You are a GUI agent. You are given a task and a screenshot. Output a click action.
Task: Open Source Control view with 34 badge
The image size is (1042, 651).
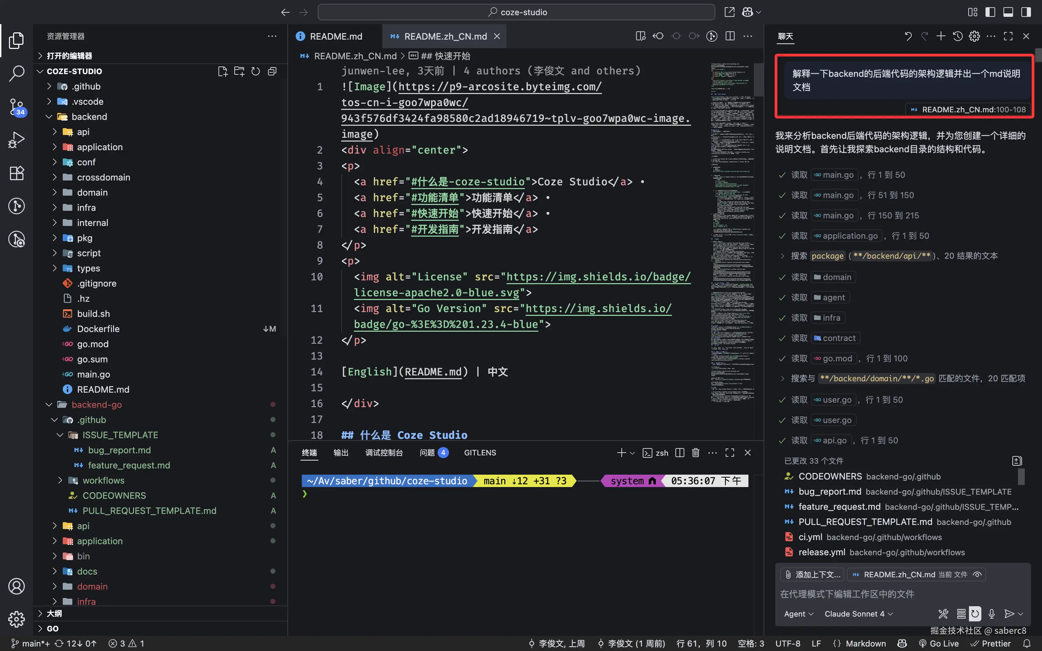coord(16,107)
